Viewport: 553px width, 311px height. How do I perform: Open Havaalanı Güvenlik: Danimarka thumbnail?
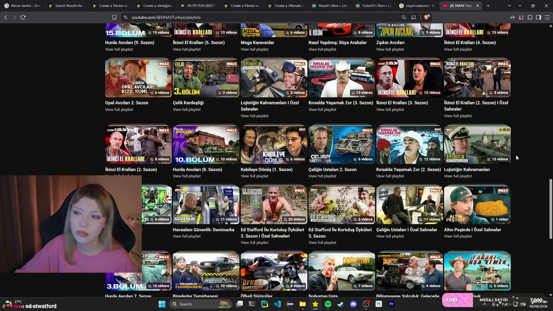pyautogui.click(x=206, y=205)
